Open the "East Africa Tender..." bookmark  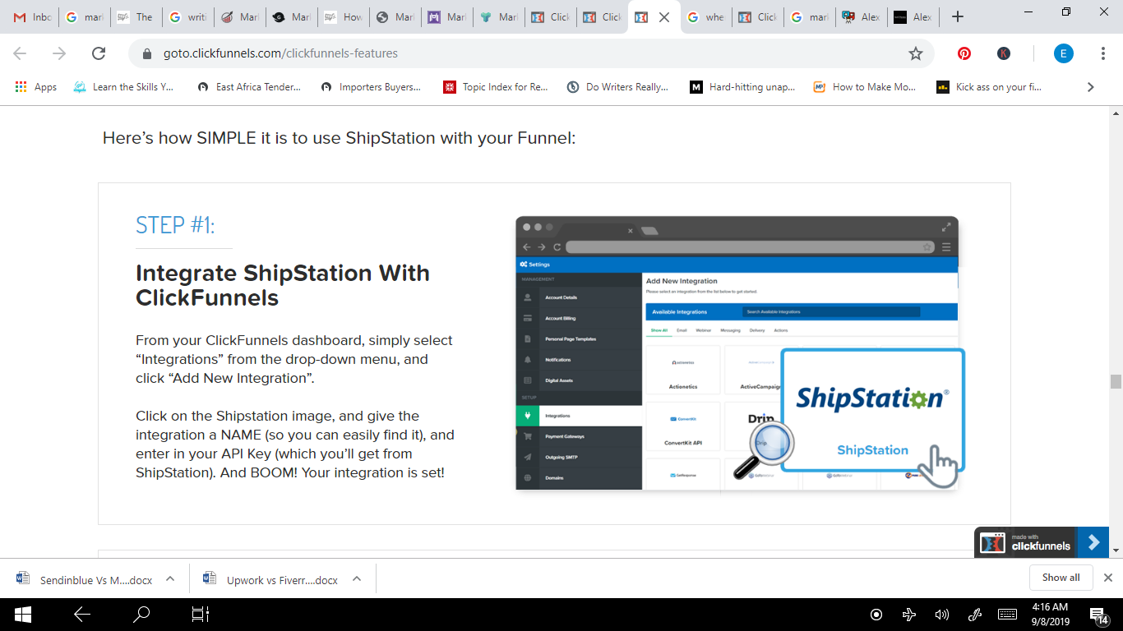pos(249,87)
